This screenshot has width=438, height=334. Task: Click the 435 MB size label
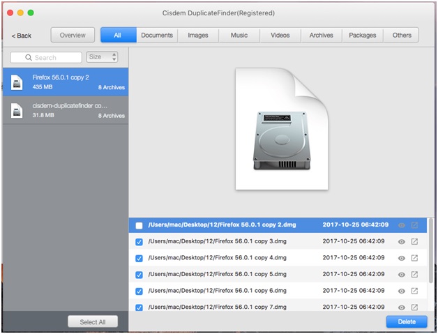click(x=43, y=87)
